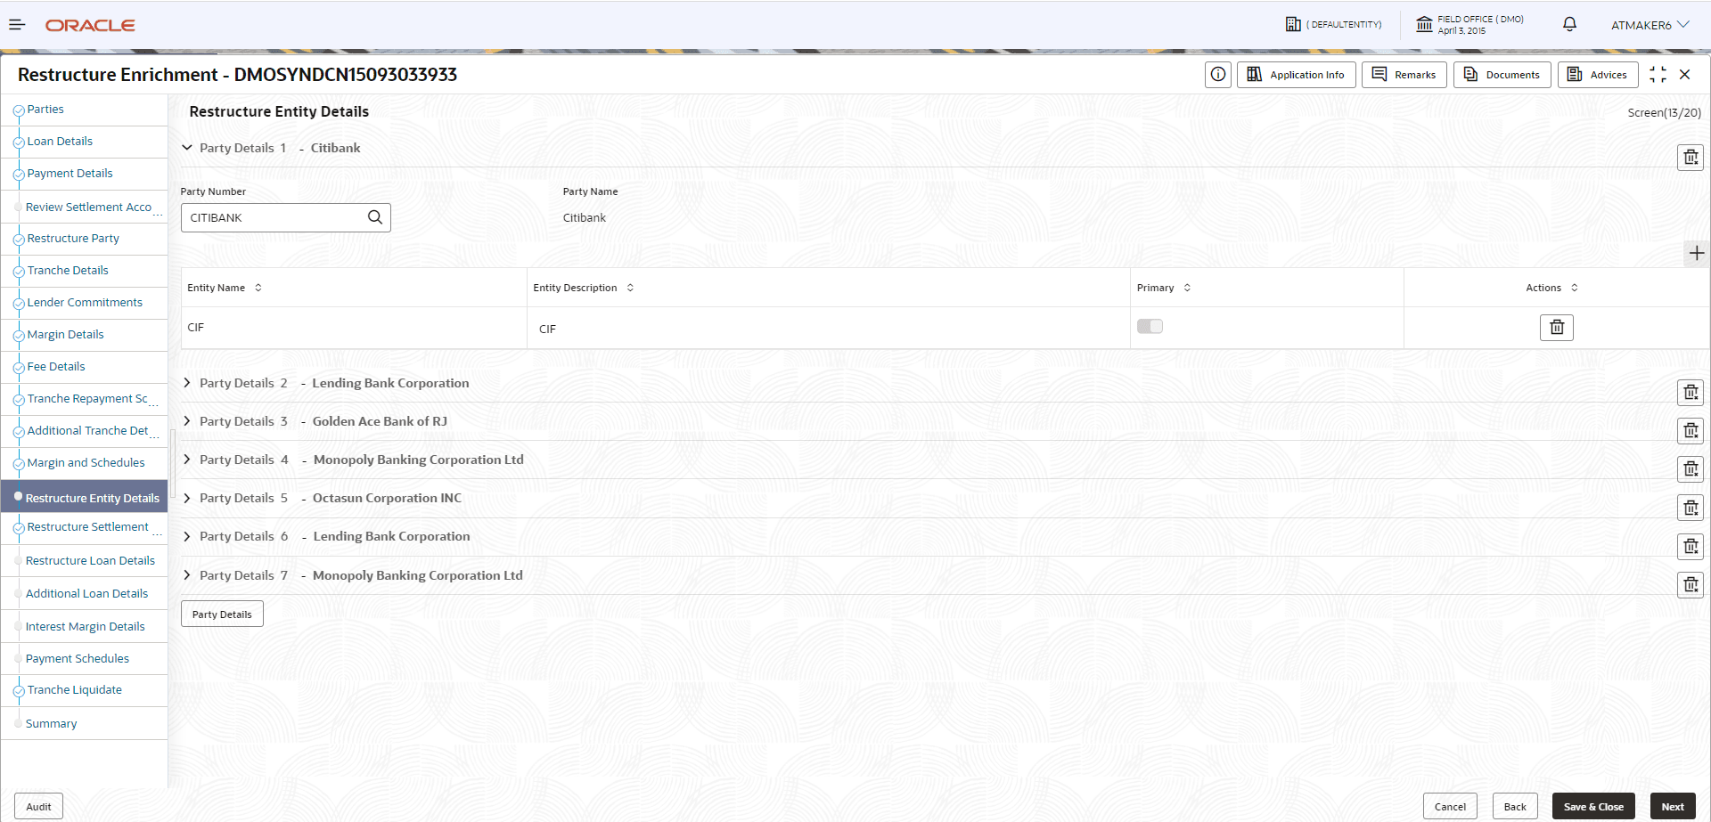Collapse Party Details 1 Citibank

187,148
